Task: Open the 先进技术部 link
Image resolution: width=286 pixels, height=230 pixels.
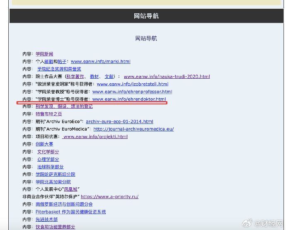Action: click(46, 219)
